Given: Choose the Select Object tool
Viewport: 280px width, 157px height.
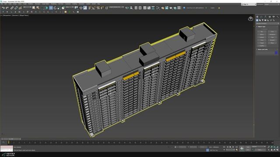Looking at the screenshot, I should click(x=34, y=8).
